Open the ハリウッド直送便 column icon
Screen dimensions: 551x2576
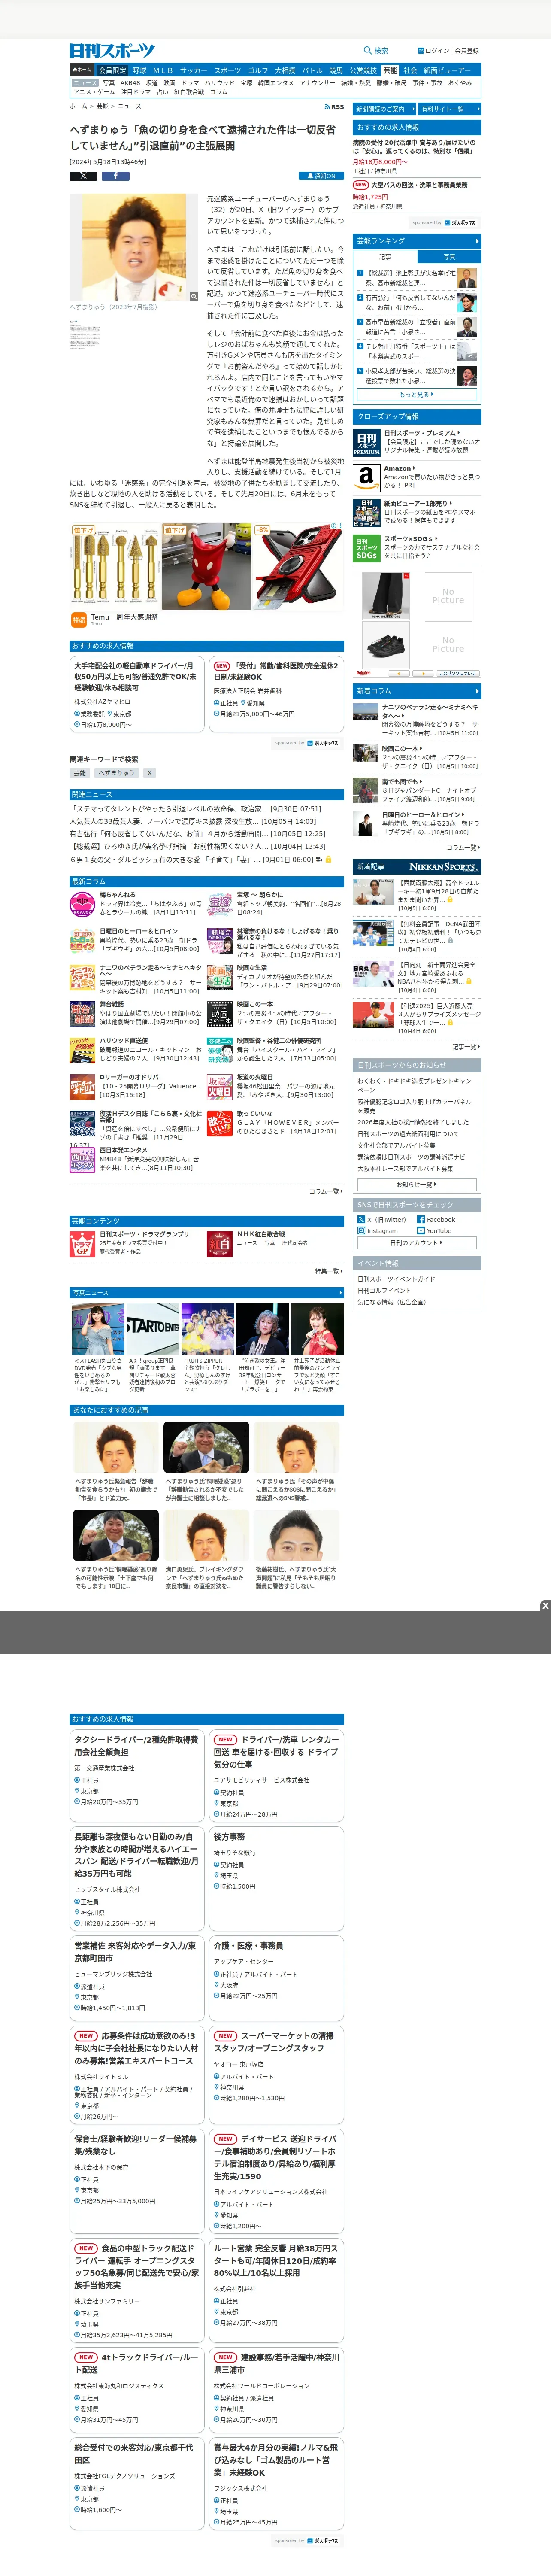(83, 1051)
